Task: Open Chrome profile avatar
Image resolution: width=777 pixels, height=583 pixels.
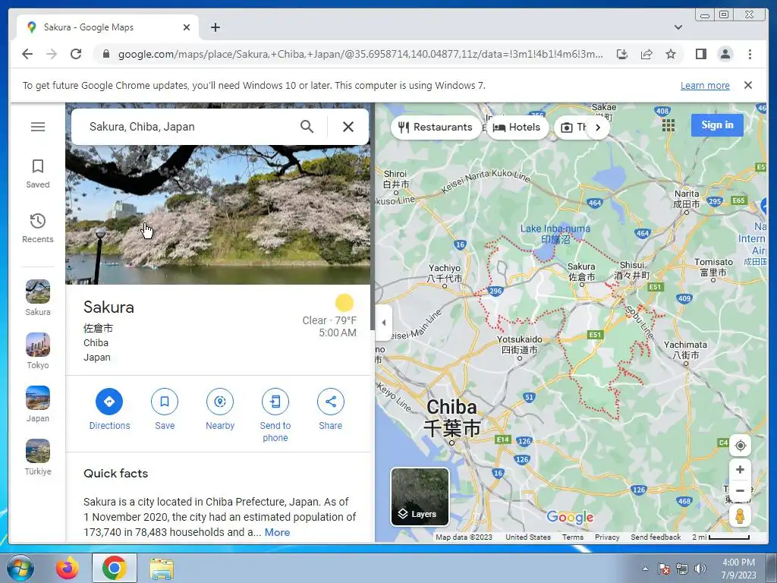Action: coord(725,54)
